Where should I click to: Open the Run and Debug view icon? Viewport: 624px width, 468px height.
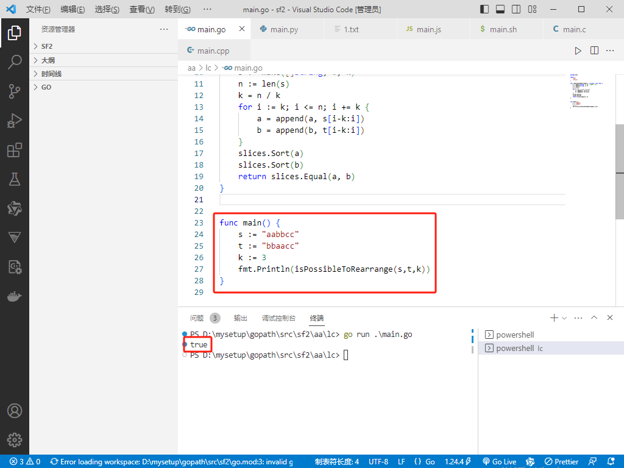click(15, 121)
